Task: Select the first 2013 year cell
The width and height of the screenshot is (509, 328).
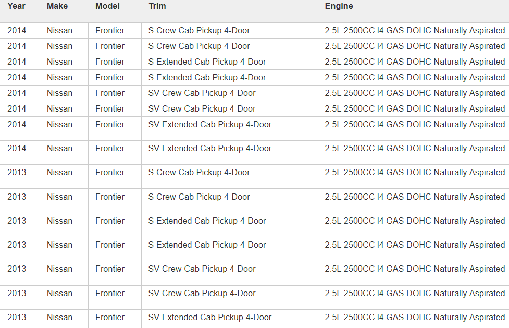Action: click(17, 173)
